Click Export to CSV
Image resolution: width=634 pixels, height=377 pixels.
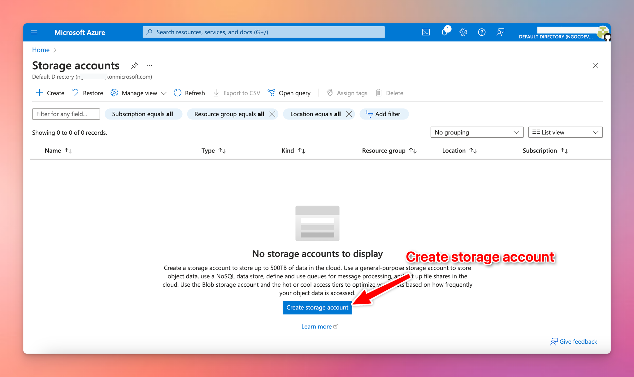click(237, 93)
